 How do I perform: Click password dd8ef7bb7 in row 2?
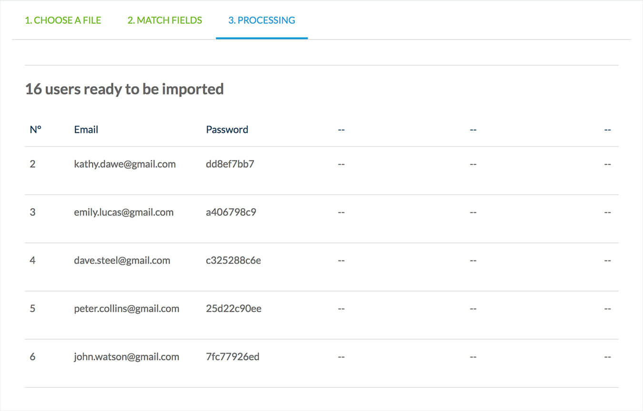click(x=230, y=164)
